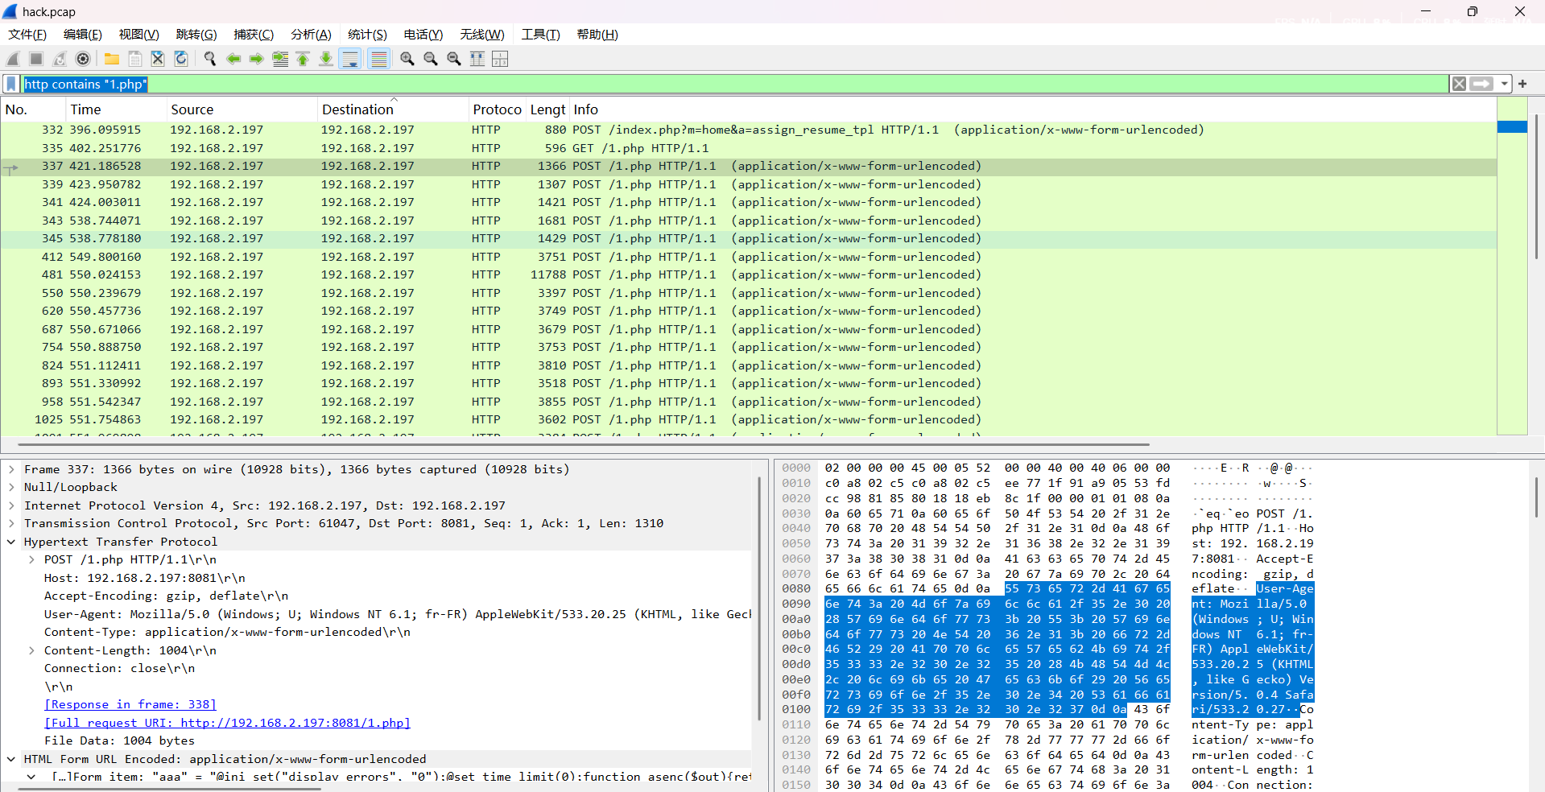Open the 分析(A) menu
The image size is (1545, 792).
click(311, 35)
